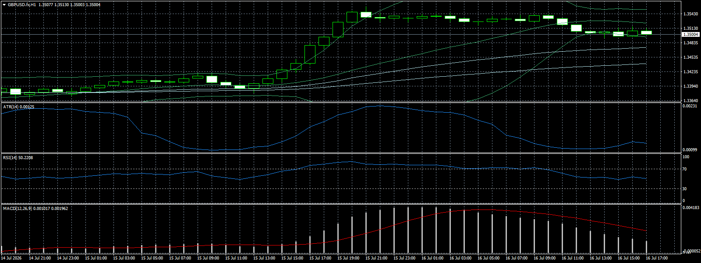Click the 1.34235 price scale value
This screenshot has width=701, height=263.
click(x=690, y=72)
